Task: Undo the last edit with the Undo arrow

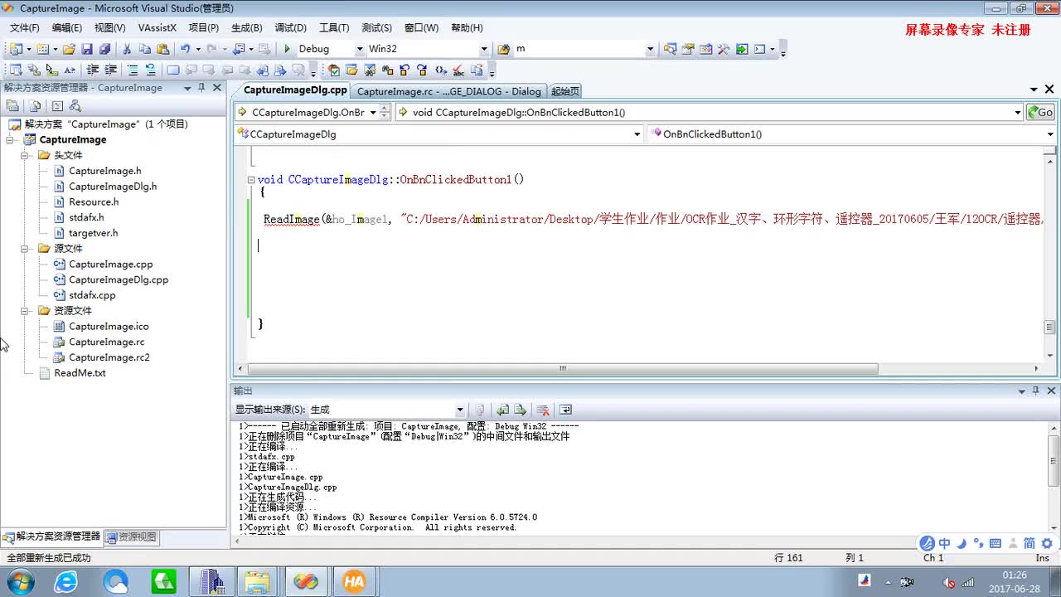Action: click(185, 49)
